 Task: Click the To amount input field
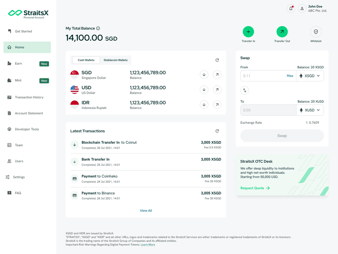click(x=268, y=110)
